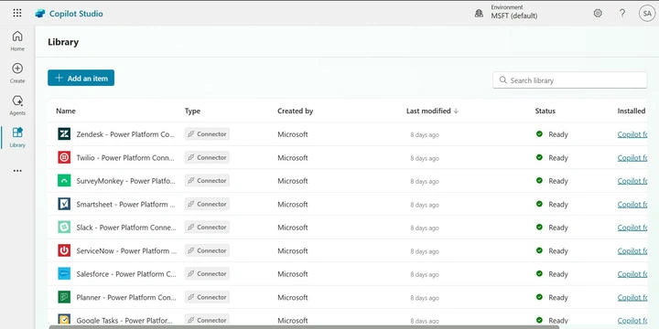Screen dimensions: 659x329
Task: Open SurveyMonkey - Power Platform connector item
Action: click(x=126, y=181)
